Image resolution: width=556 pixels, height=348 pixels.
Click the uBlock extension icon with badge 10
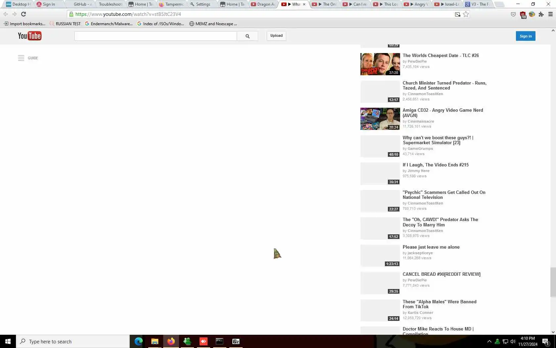[x=523, y=15]
